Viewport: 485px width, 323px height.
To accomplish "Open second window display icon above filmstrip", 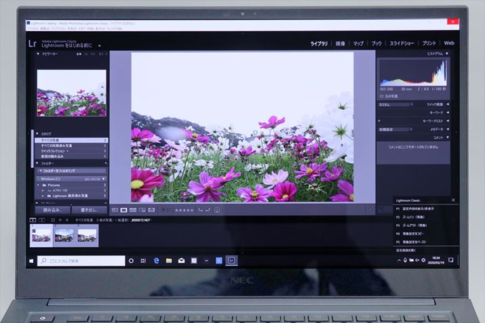I will point(42,220).
